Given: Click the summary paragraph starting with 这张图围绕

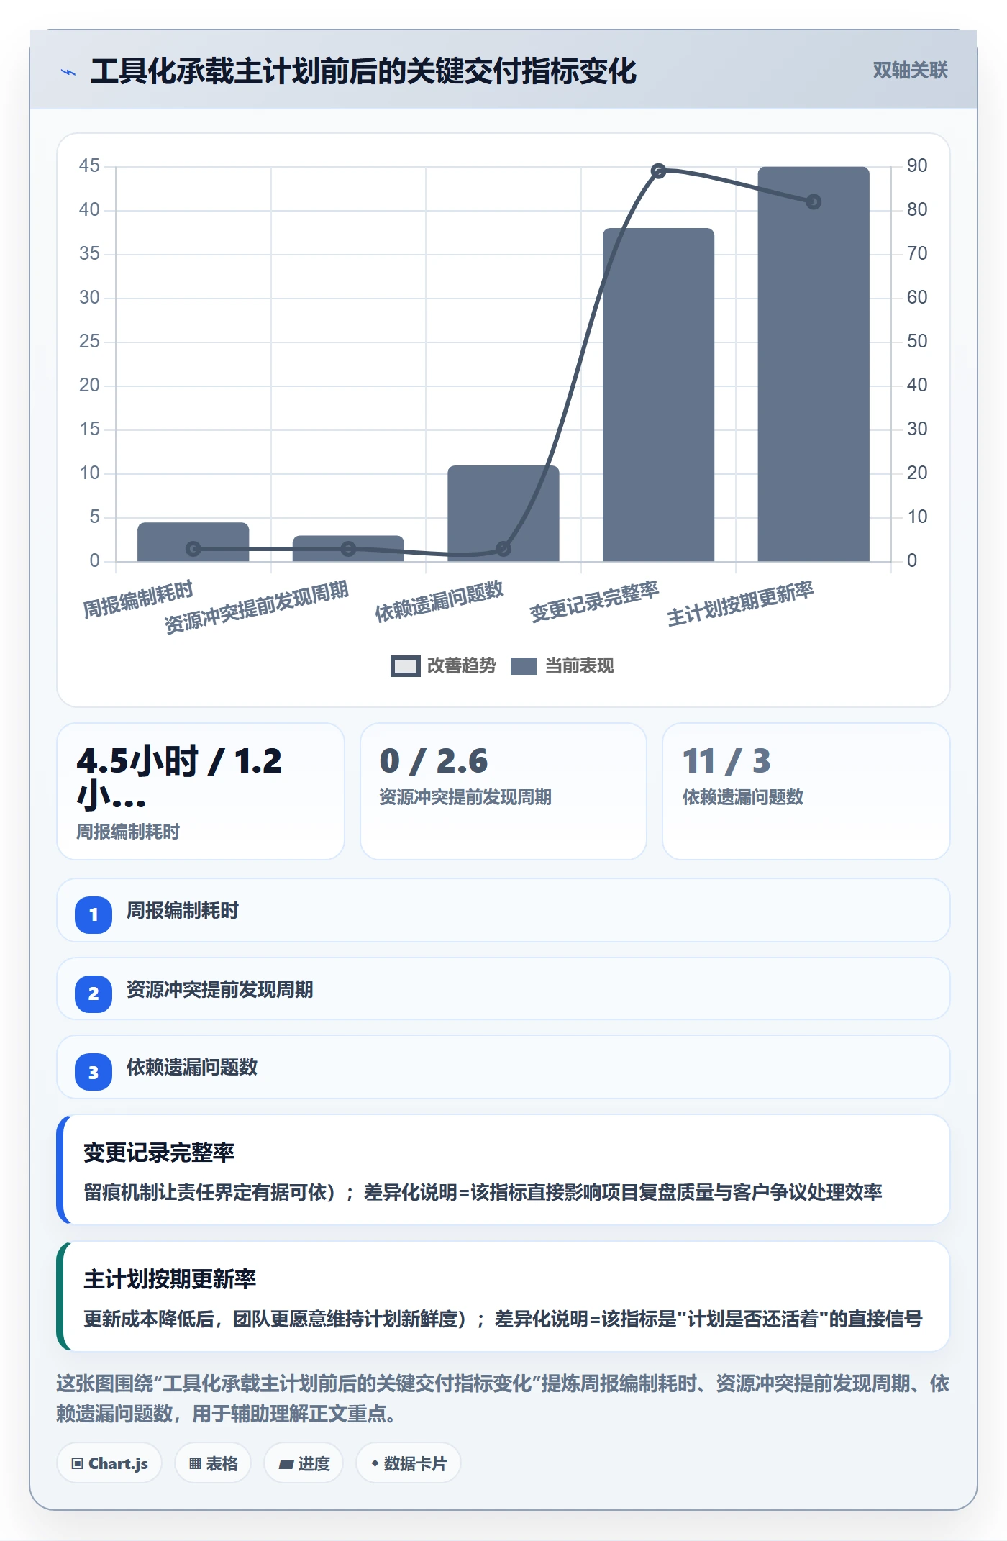Looking at the screenshot, I should pos(503,1399).
